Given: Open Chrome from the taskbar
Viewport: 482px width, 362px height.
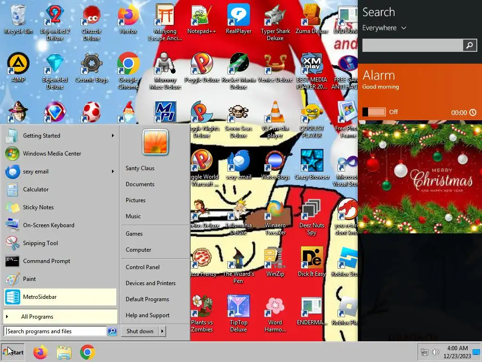Looking at the screenshot, I should [x=88, y=352].
